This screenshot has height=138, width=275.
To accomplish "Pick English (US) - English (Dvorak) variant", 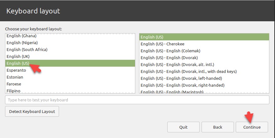I will pos(169,58).
